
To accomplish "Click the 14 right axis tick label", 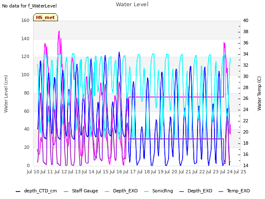I will pos(246,165).
